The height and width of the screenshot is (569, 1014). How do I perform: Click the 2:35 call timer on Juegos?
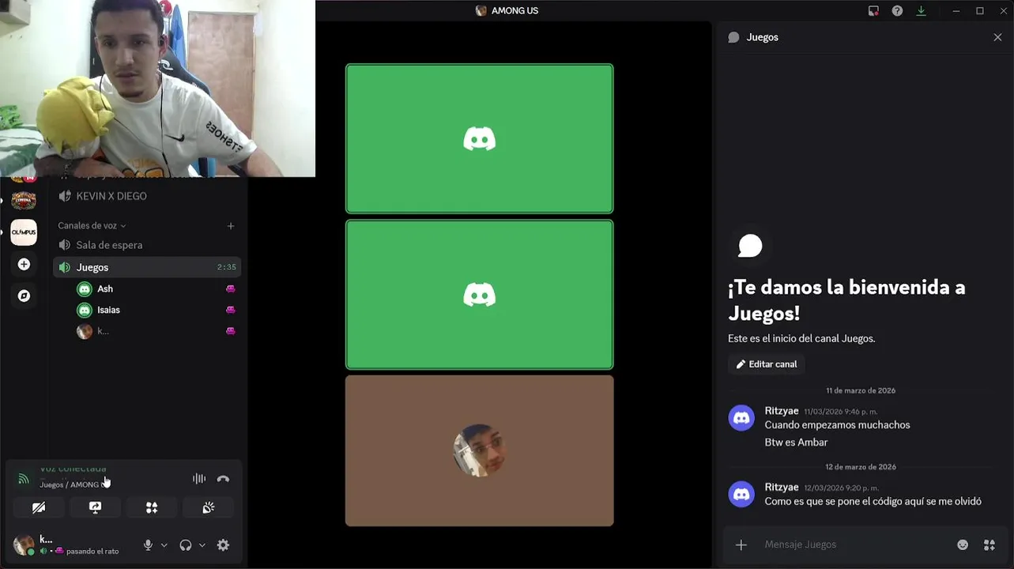click(226, 267)
